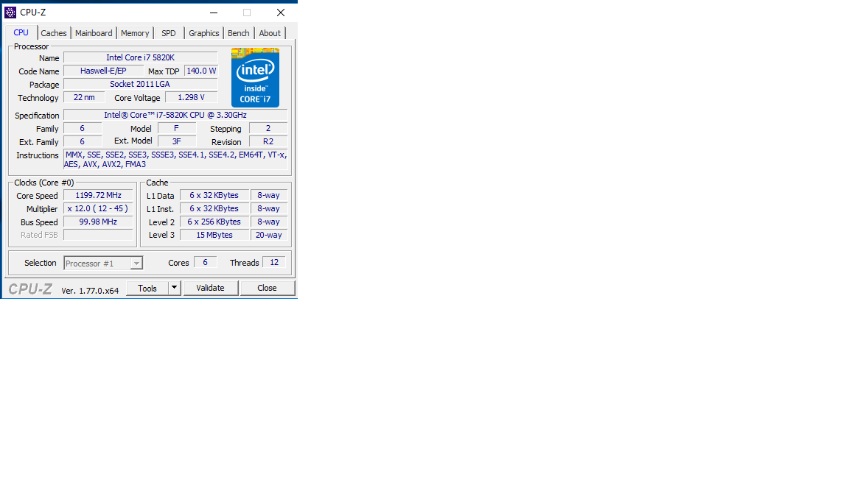Switch to the Mainboard tab
Screen dimensions: 849x477
tap(94, 33)
